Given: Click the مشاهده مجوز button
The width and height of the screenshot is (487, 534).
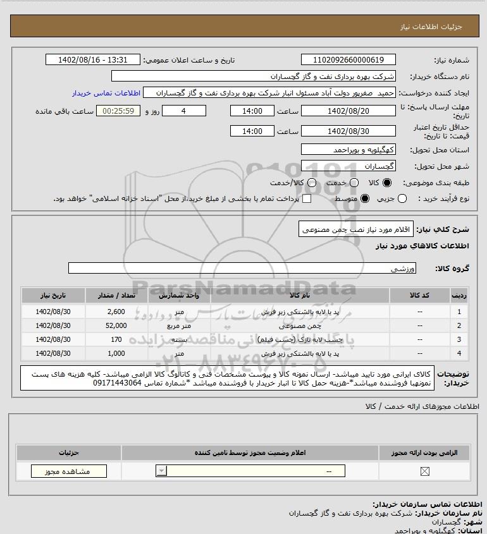Looking at the screenshot, I should point(69,471).
